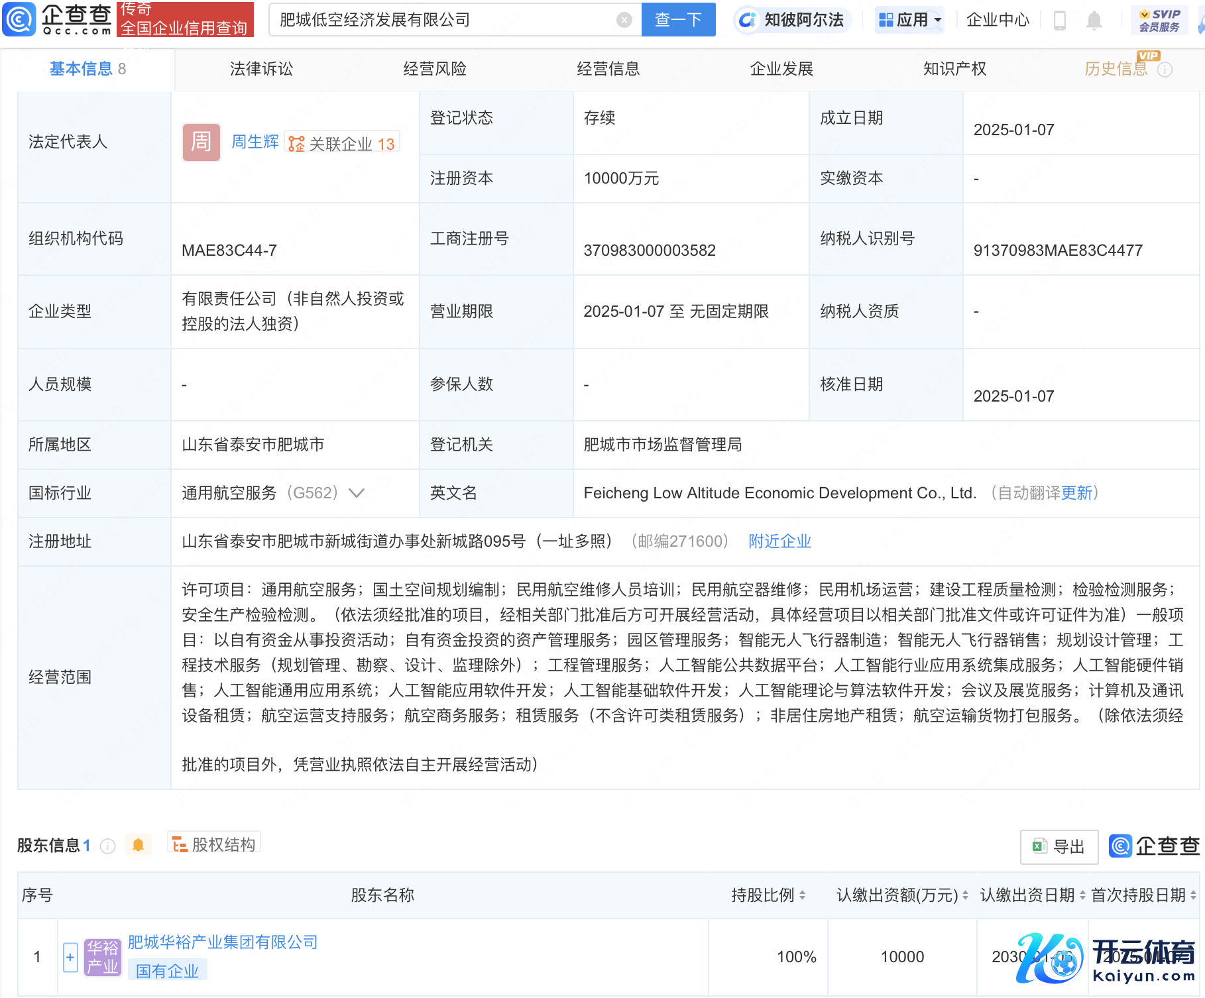
Task: Sort by 认缴出资日期 column
Action: pyautogui.click(x=1082, y=895)
